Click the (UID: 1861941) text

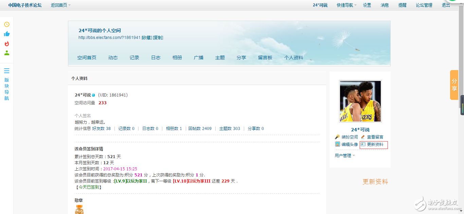tap(113, 95)
